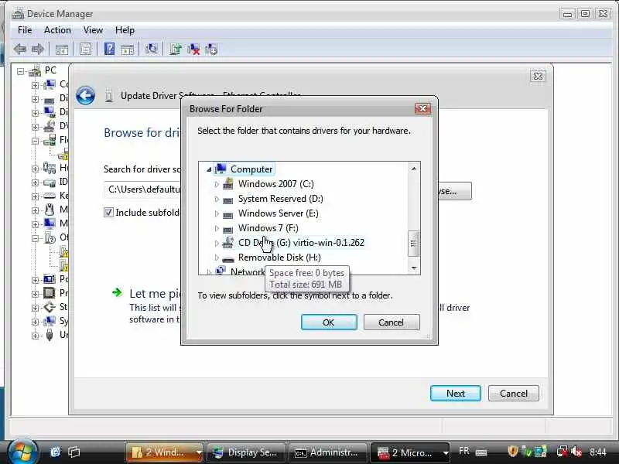The height and width of the screenshot is (464, 619).
Task: Select Windows 7 (F:) in folder tree
Action: click(268, 228)
